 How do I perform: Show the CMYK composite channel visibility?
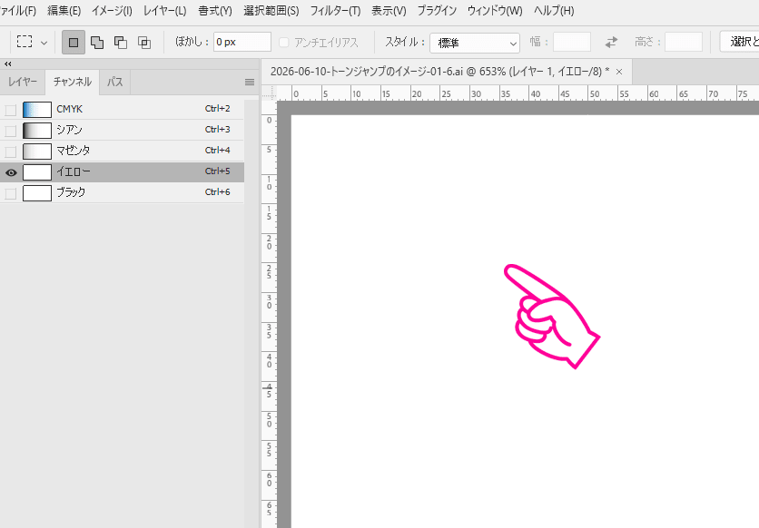pyautogui.click(x=11, y=110)
